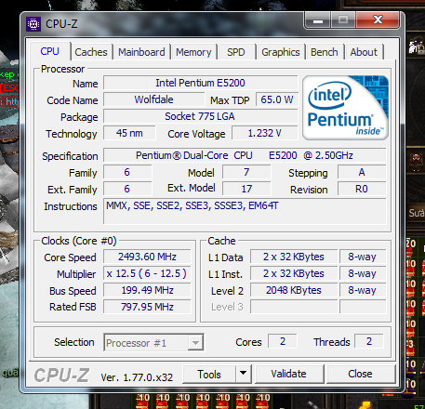Screen dimensions: 425x409
Task: Click the Family value 6
Action: [x=127, y=172]
